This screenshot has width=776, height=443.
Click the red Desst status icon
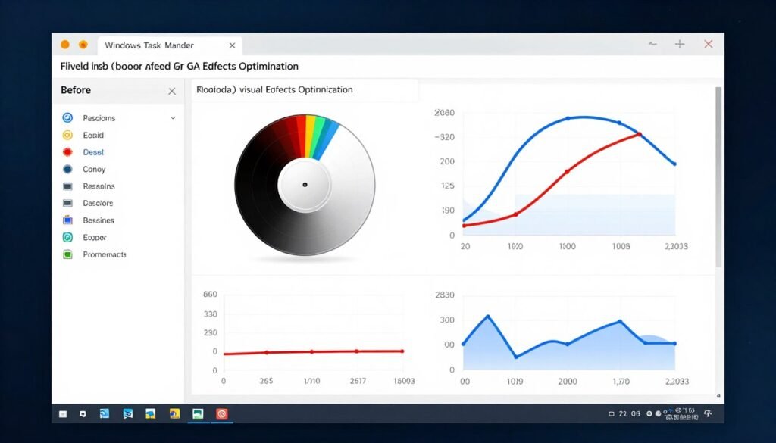[x=68, y=151]
